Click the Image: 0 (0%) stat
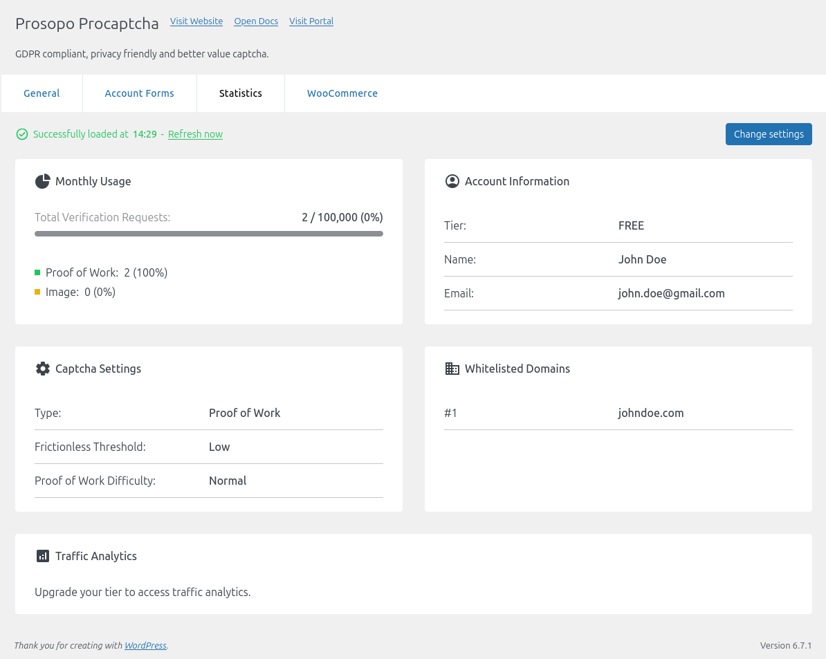The height and width of the screenshot is (659, 826). pos(81,292)
